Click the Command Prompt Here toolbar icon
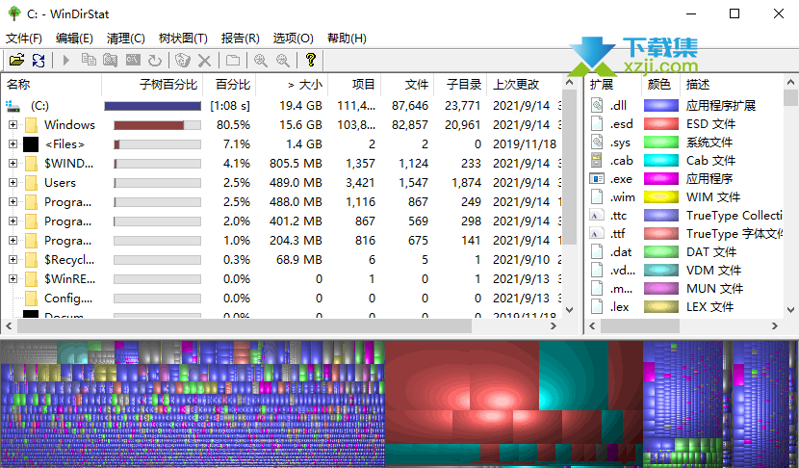Viewport: 799px width, 468px height. (x=133, y=60)
